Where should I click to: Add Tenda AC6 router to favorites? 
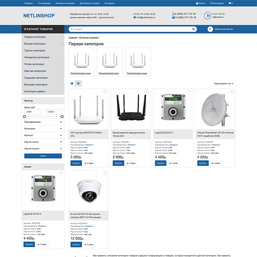click(x=147, y=92)
